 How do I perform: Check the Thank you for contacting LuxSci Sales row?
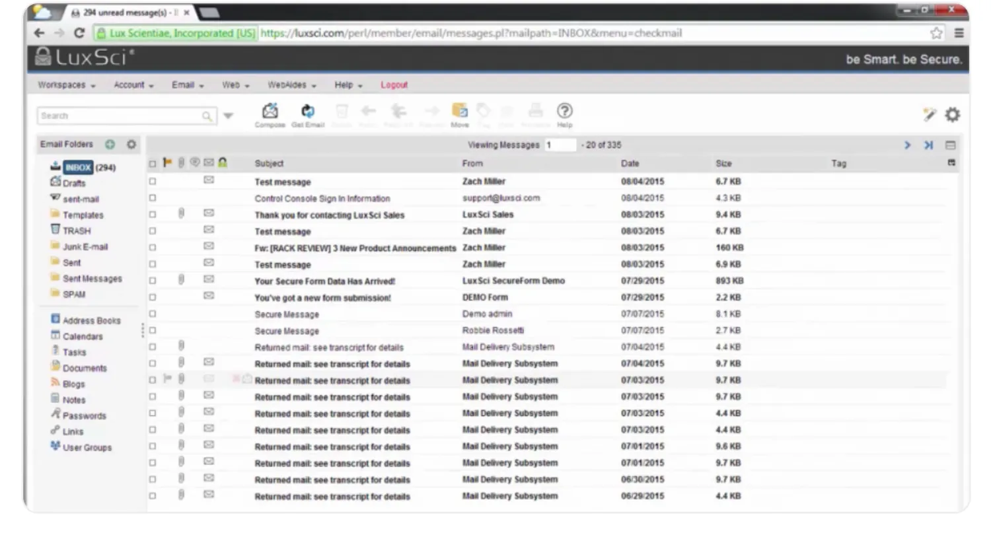pos(153,215)
